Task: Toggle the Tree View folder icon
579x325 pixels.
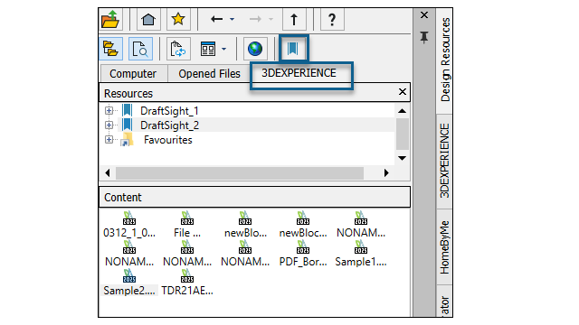Action: coord(110,49)
